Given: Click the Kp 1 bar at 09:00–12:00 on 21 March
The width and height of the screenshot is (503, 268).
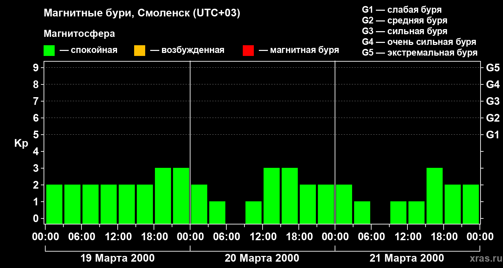Looking at the screenshot, I should [398, 212].
